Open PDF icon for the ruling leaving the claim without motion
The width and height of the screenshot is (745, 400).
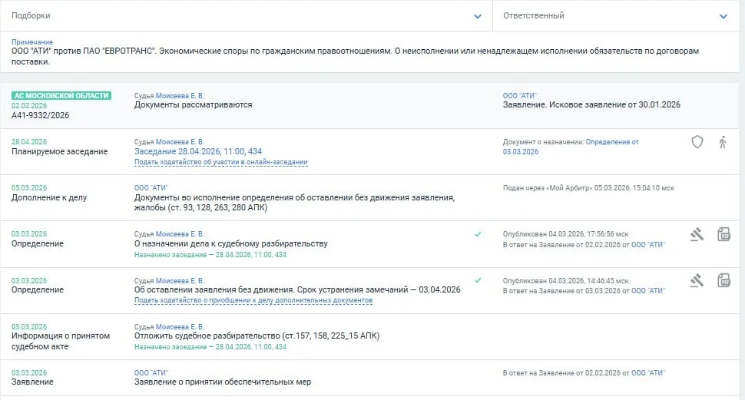[x=723, y=281]
